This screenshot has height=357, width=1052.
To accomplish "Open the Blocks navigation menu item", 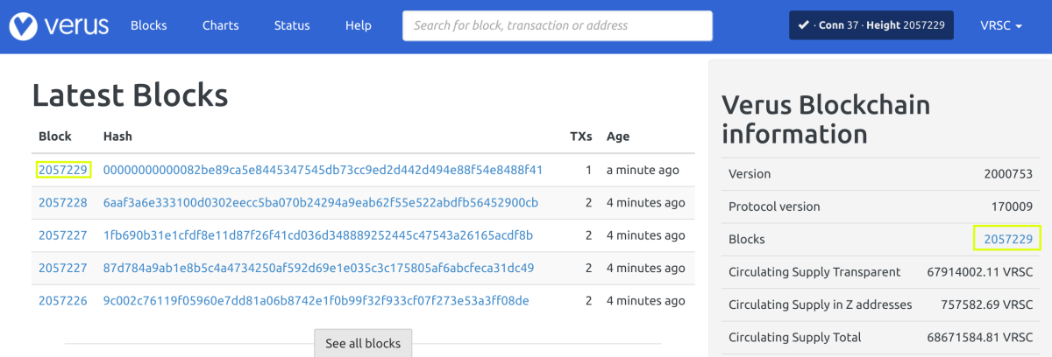I will pos(148,25).
